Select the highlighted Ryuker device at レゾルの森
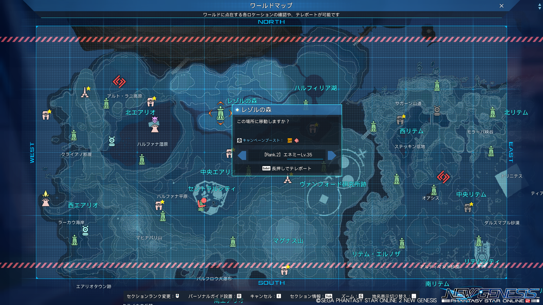The image size is (543, 305). (220, 114)
